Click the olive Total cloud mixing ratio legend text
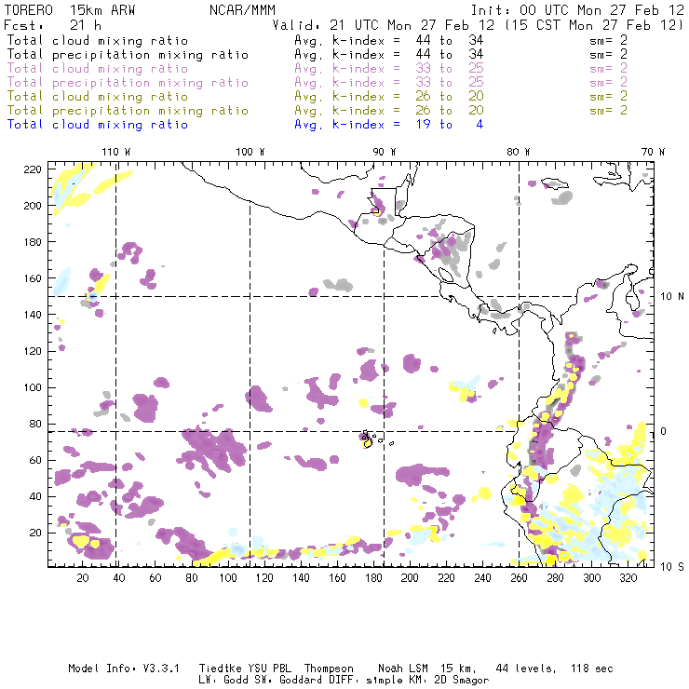The width and height of the screenshot is (689, 689). (x=98, y=97)
